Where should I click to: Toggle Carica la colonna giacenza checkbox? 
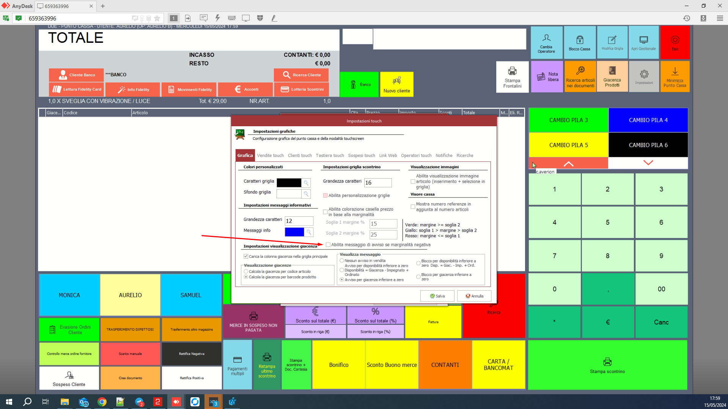(246, 257)
